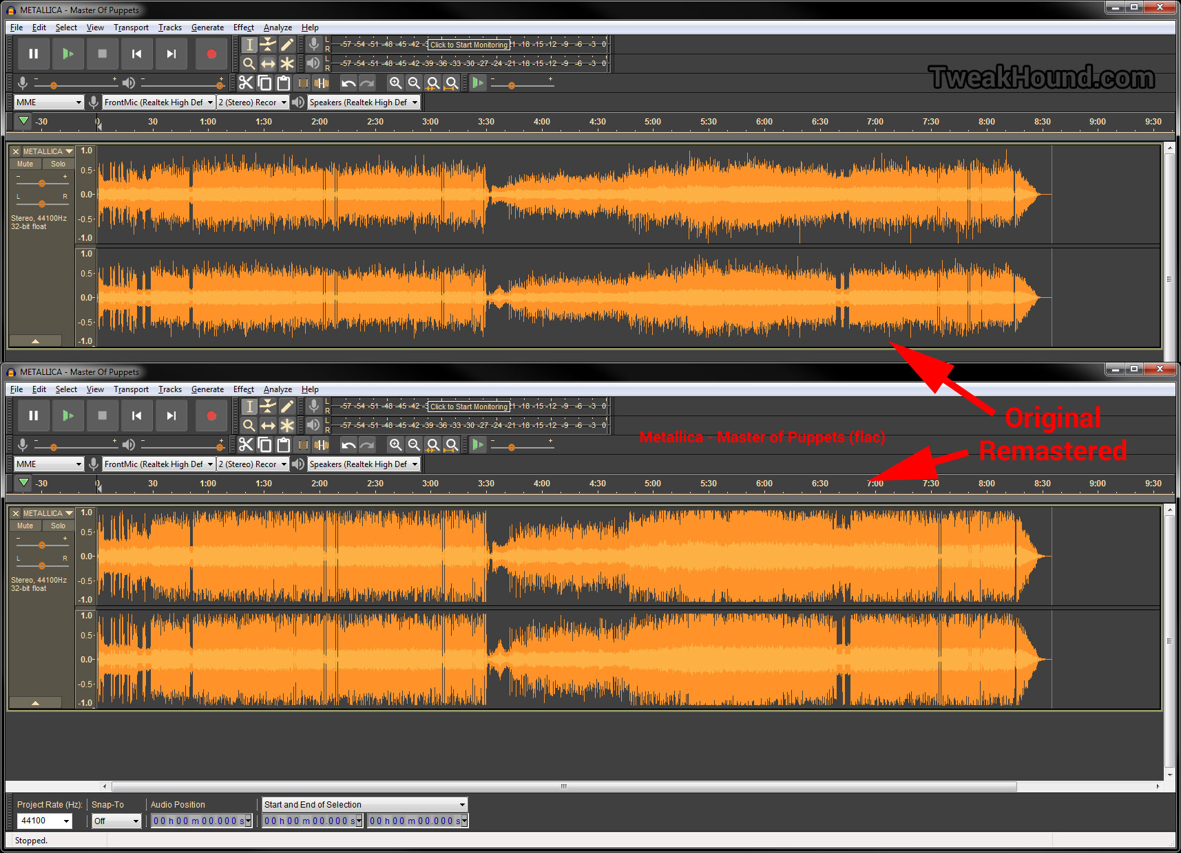This screenshot has height=853, width=1181.
Task: Open Generate menu in bottom window
Action: click(x=207, y=389)
